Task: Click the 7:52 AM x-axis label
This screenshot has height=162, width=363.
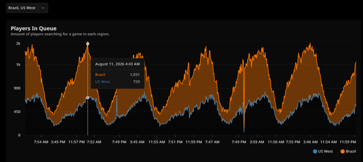Action: 94,142
